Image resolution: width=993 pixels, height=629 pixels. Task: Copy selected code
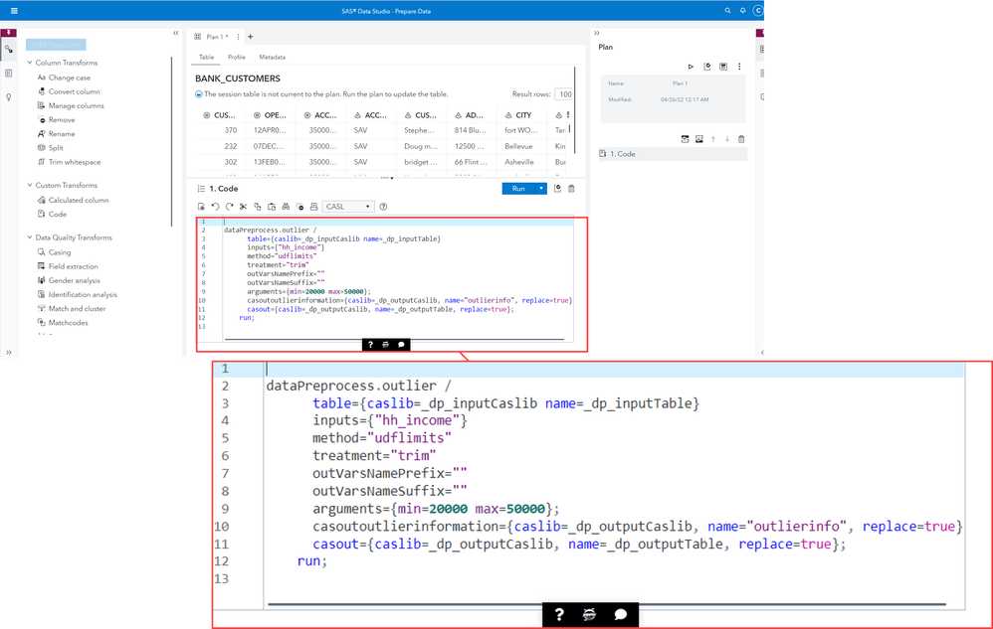coord(257,207)
